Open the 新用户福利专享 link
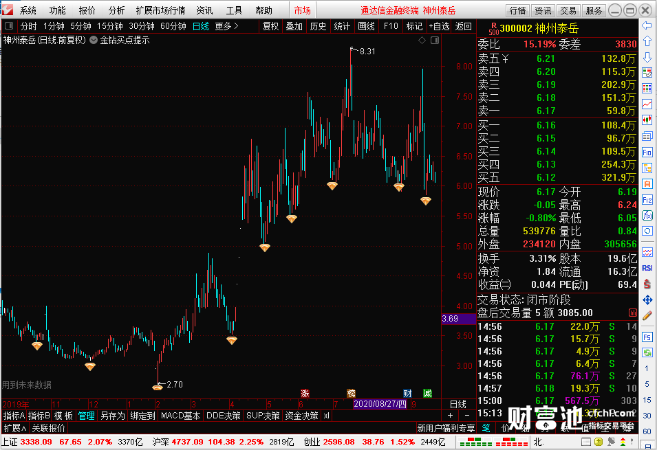Image resolution: width=657 pixels, height=450 pixels. 446,428
